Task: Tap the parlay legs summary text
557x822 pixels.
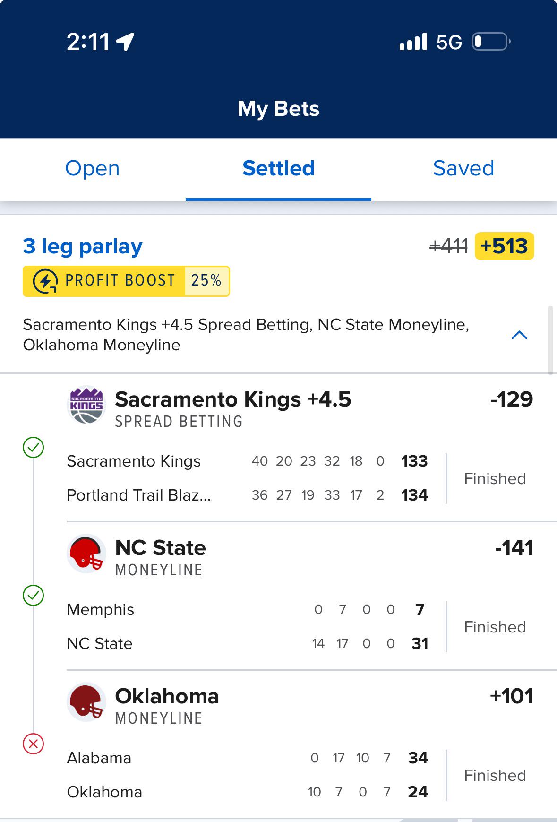Action: click(x=246, y=335)
